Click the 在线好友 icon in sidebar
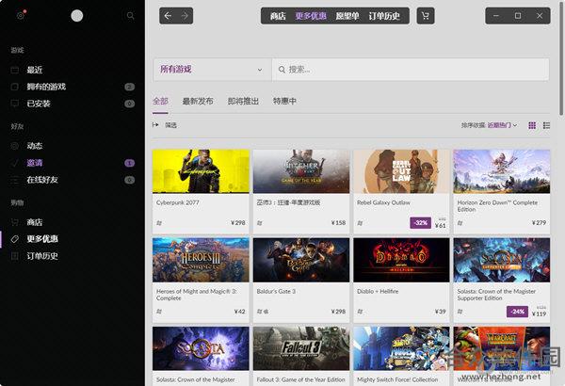This screenshot has height=386, width=565. pos(14,180)
